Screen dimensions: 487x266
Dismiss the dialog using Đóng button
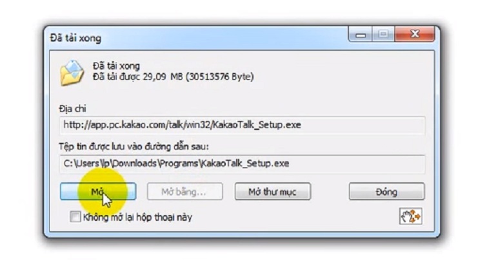(386, 191)
